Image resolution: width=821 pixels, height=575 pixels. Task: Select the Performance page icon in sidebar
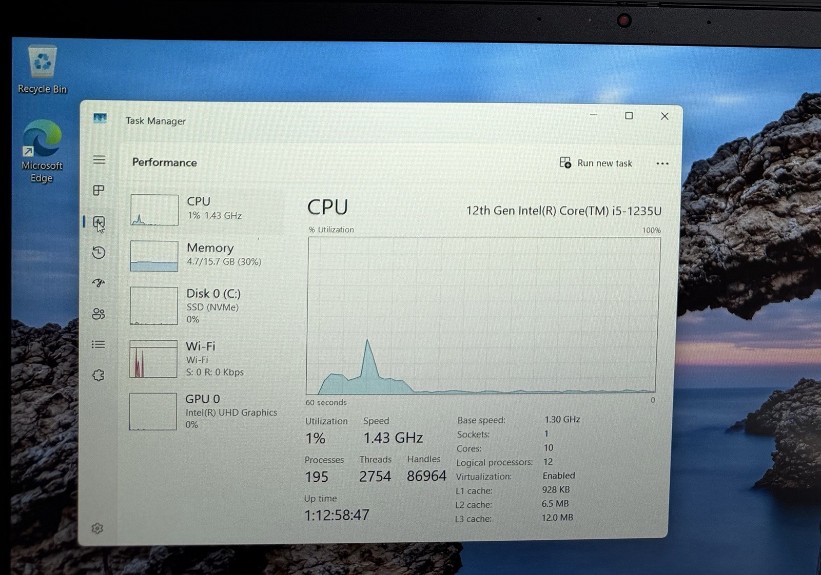tap(99, 222)
